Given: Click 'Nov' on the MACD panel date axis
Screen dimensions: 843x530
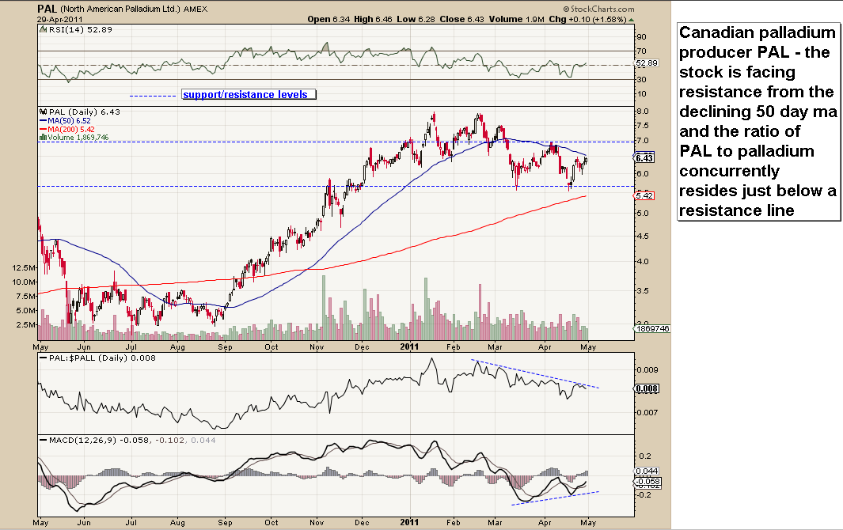Looking at the screenshot, I should pyautogui.click(x=317, y=522).
